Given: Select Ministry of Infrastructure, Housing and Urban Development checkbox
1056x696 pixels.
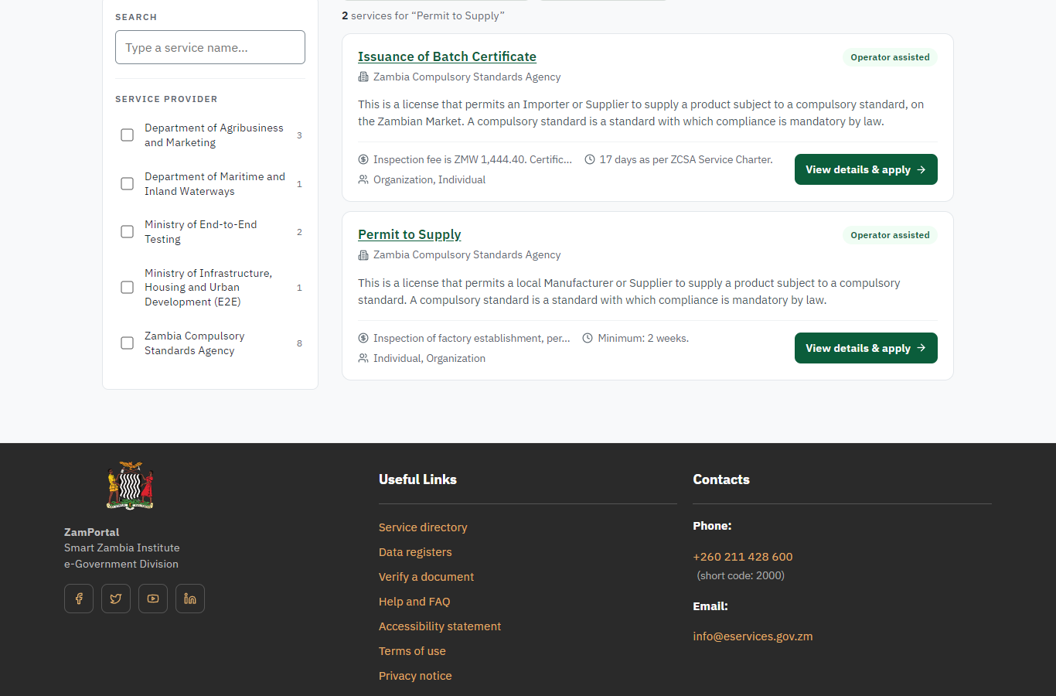Looking at the screenshot, I should pos(128,288).
